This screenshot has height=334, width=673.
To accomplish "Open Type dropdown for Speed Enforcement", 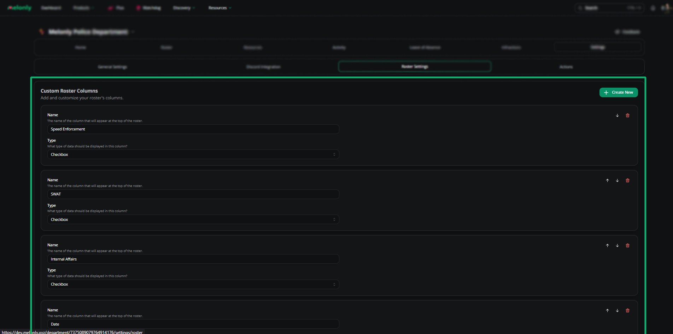I will pyautogui.click(x=193, y=154).
